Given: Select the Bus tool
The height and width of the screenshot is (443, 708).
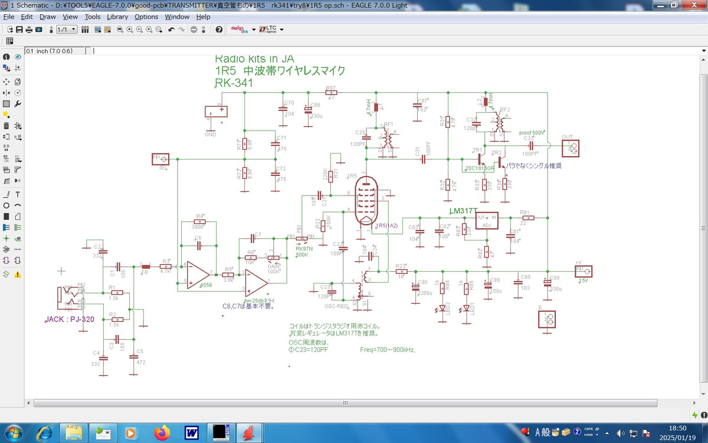Looking at the screenshot, I should (6, 228).
